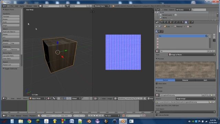Toggle the auto keyframe record button
Screen dimensions: 220x124
pos(123,116)
